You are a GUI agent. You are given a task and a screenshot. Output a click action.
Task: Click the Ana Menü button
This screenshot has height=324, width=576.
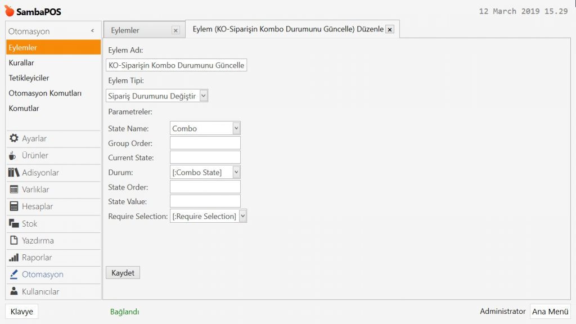click(550, 312)
